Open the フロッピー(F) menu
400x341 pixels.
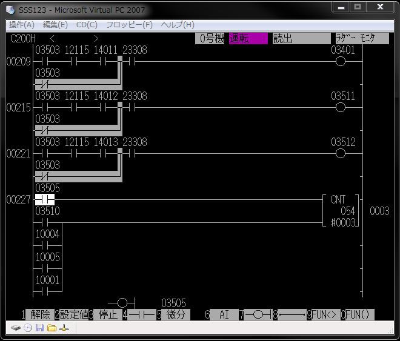point(129,25)
